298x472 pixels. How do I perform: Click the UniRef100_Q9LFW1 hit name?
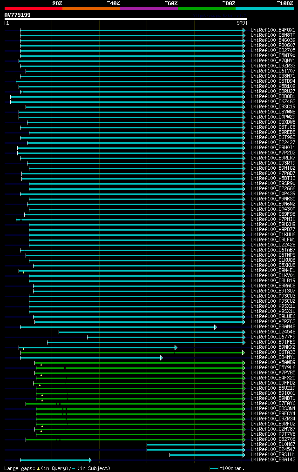pos(273,240)
